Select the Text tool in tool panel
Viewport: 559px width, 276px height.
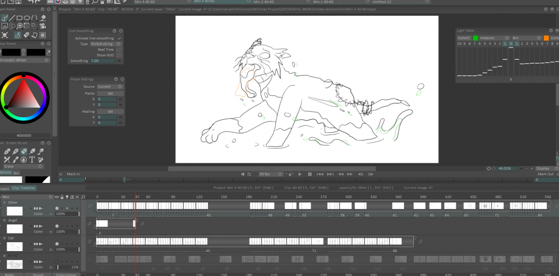coord(32,160)
